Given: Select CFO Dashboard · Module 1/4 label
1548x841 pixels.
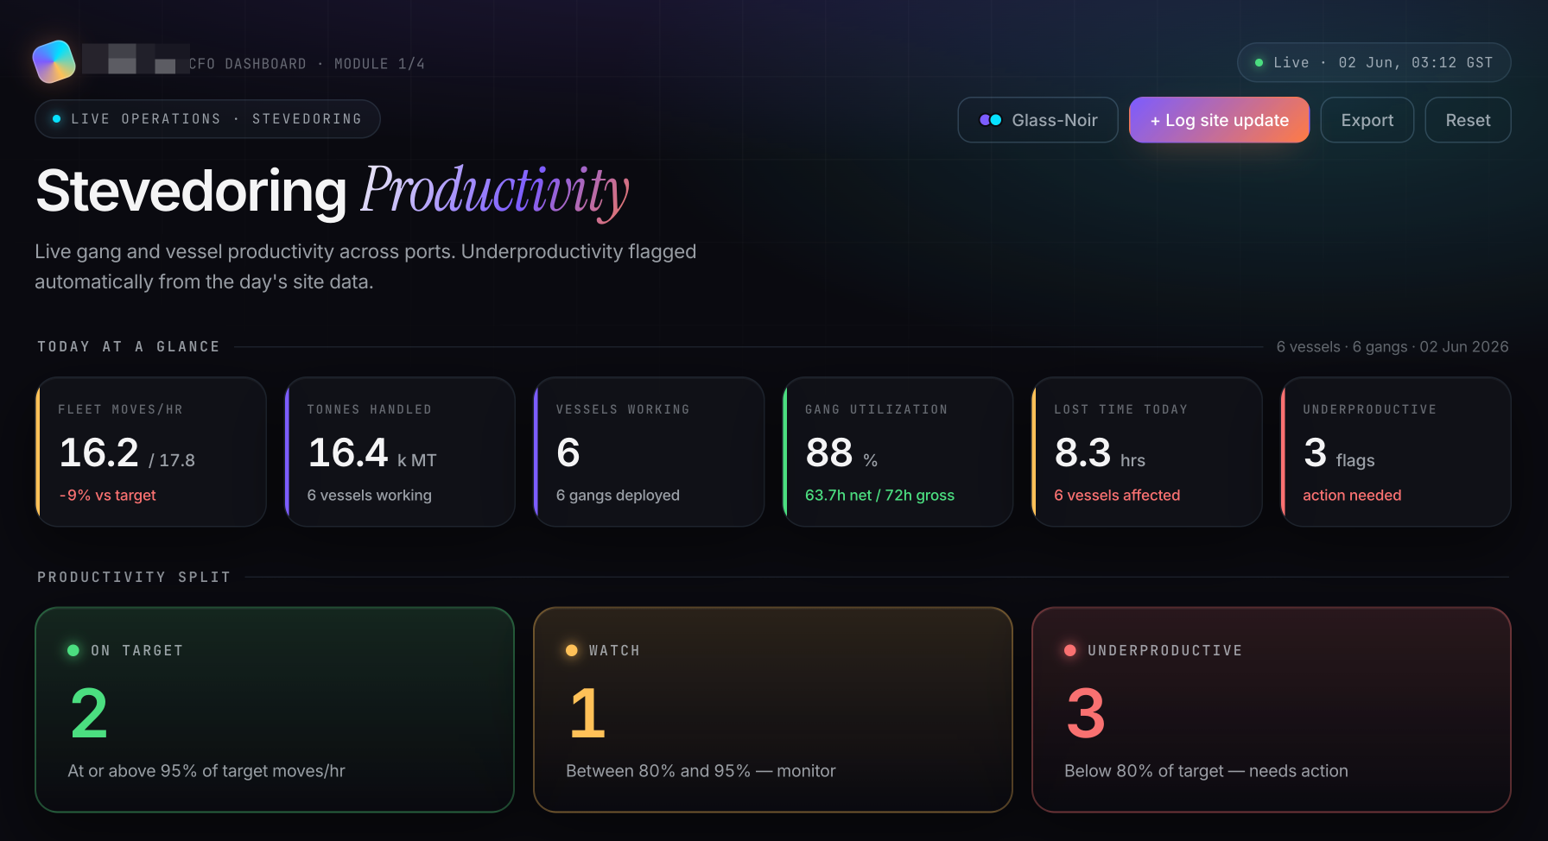Looking at the screenshot, I should coord(307,64).
